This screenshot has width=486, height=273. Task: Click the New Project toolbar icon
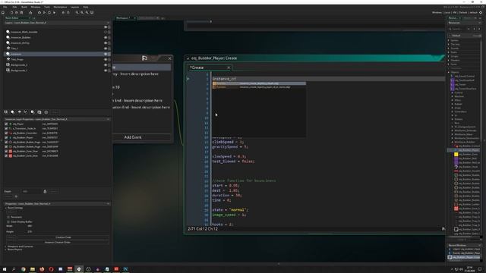tap(12, 13)
